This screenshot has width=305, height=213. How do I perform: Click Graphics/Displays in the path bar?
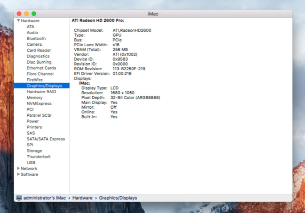[x=118, y=198]
